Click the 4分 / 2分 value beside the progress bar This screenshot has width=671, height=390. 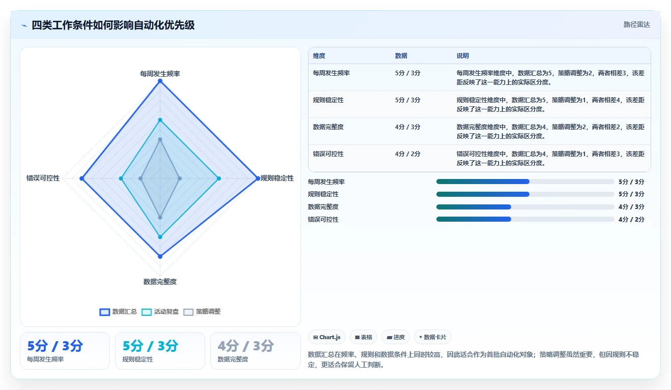(x=631, y=220)
